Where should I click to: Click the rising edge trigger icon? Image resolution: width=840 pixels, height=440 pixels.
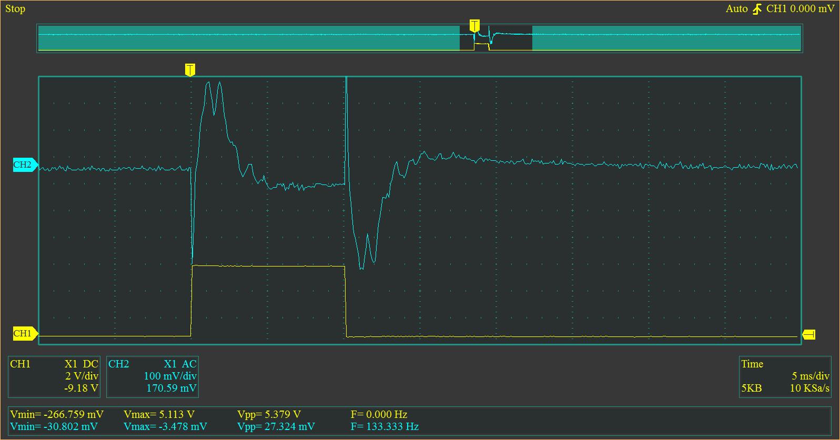(757, 9)
